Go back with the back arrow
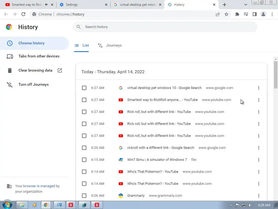Viewport: 278px width, 209px height. [x=6, y=14]
